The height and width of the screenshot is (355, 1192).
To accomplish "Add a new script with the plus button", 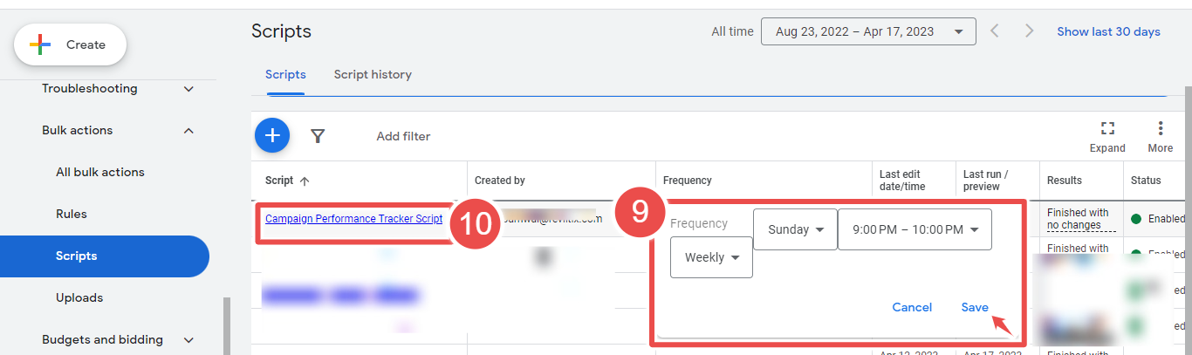I will click(x=272, y=135).
